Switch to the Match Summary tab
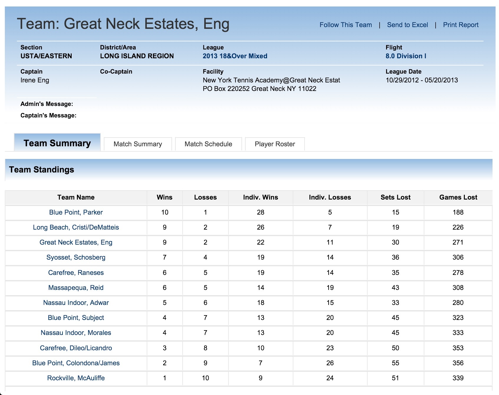This screenshot has height=395, width=499. coord(138,144)
